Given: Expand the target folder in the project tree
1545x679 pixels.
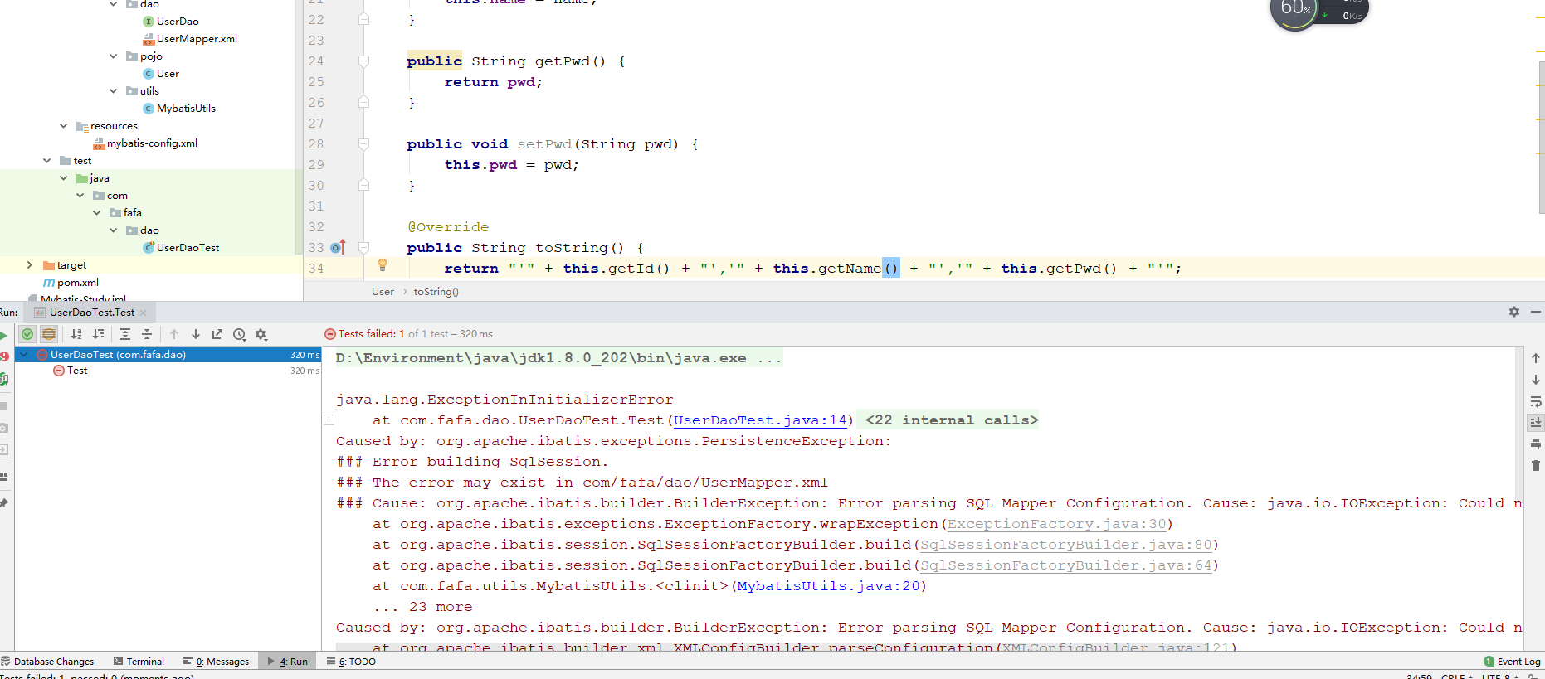Looking at the screenshot, I should click(30, 265).
